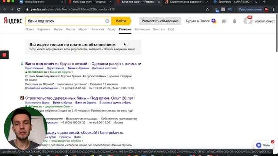Open the Чаты chat widget
This screenshot has width=278, height=156.
click(x=264, y=145)
